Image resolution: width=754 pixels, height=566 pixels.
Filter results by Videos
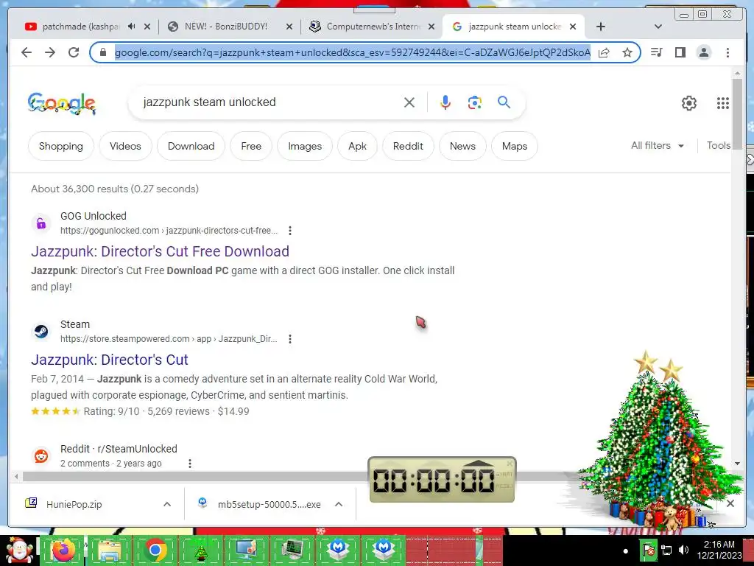point(125,146)
